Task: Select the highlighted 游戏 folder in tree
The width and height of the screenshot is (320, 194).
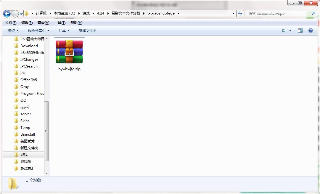Action: (x=23, y=155)
